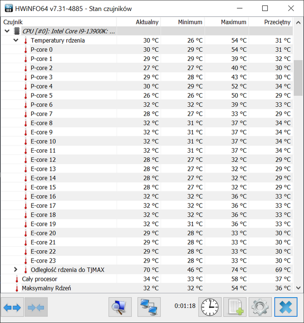Select the E-core 18 row label
The image size is (304, 323).
tap(43, 215)
